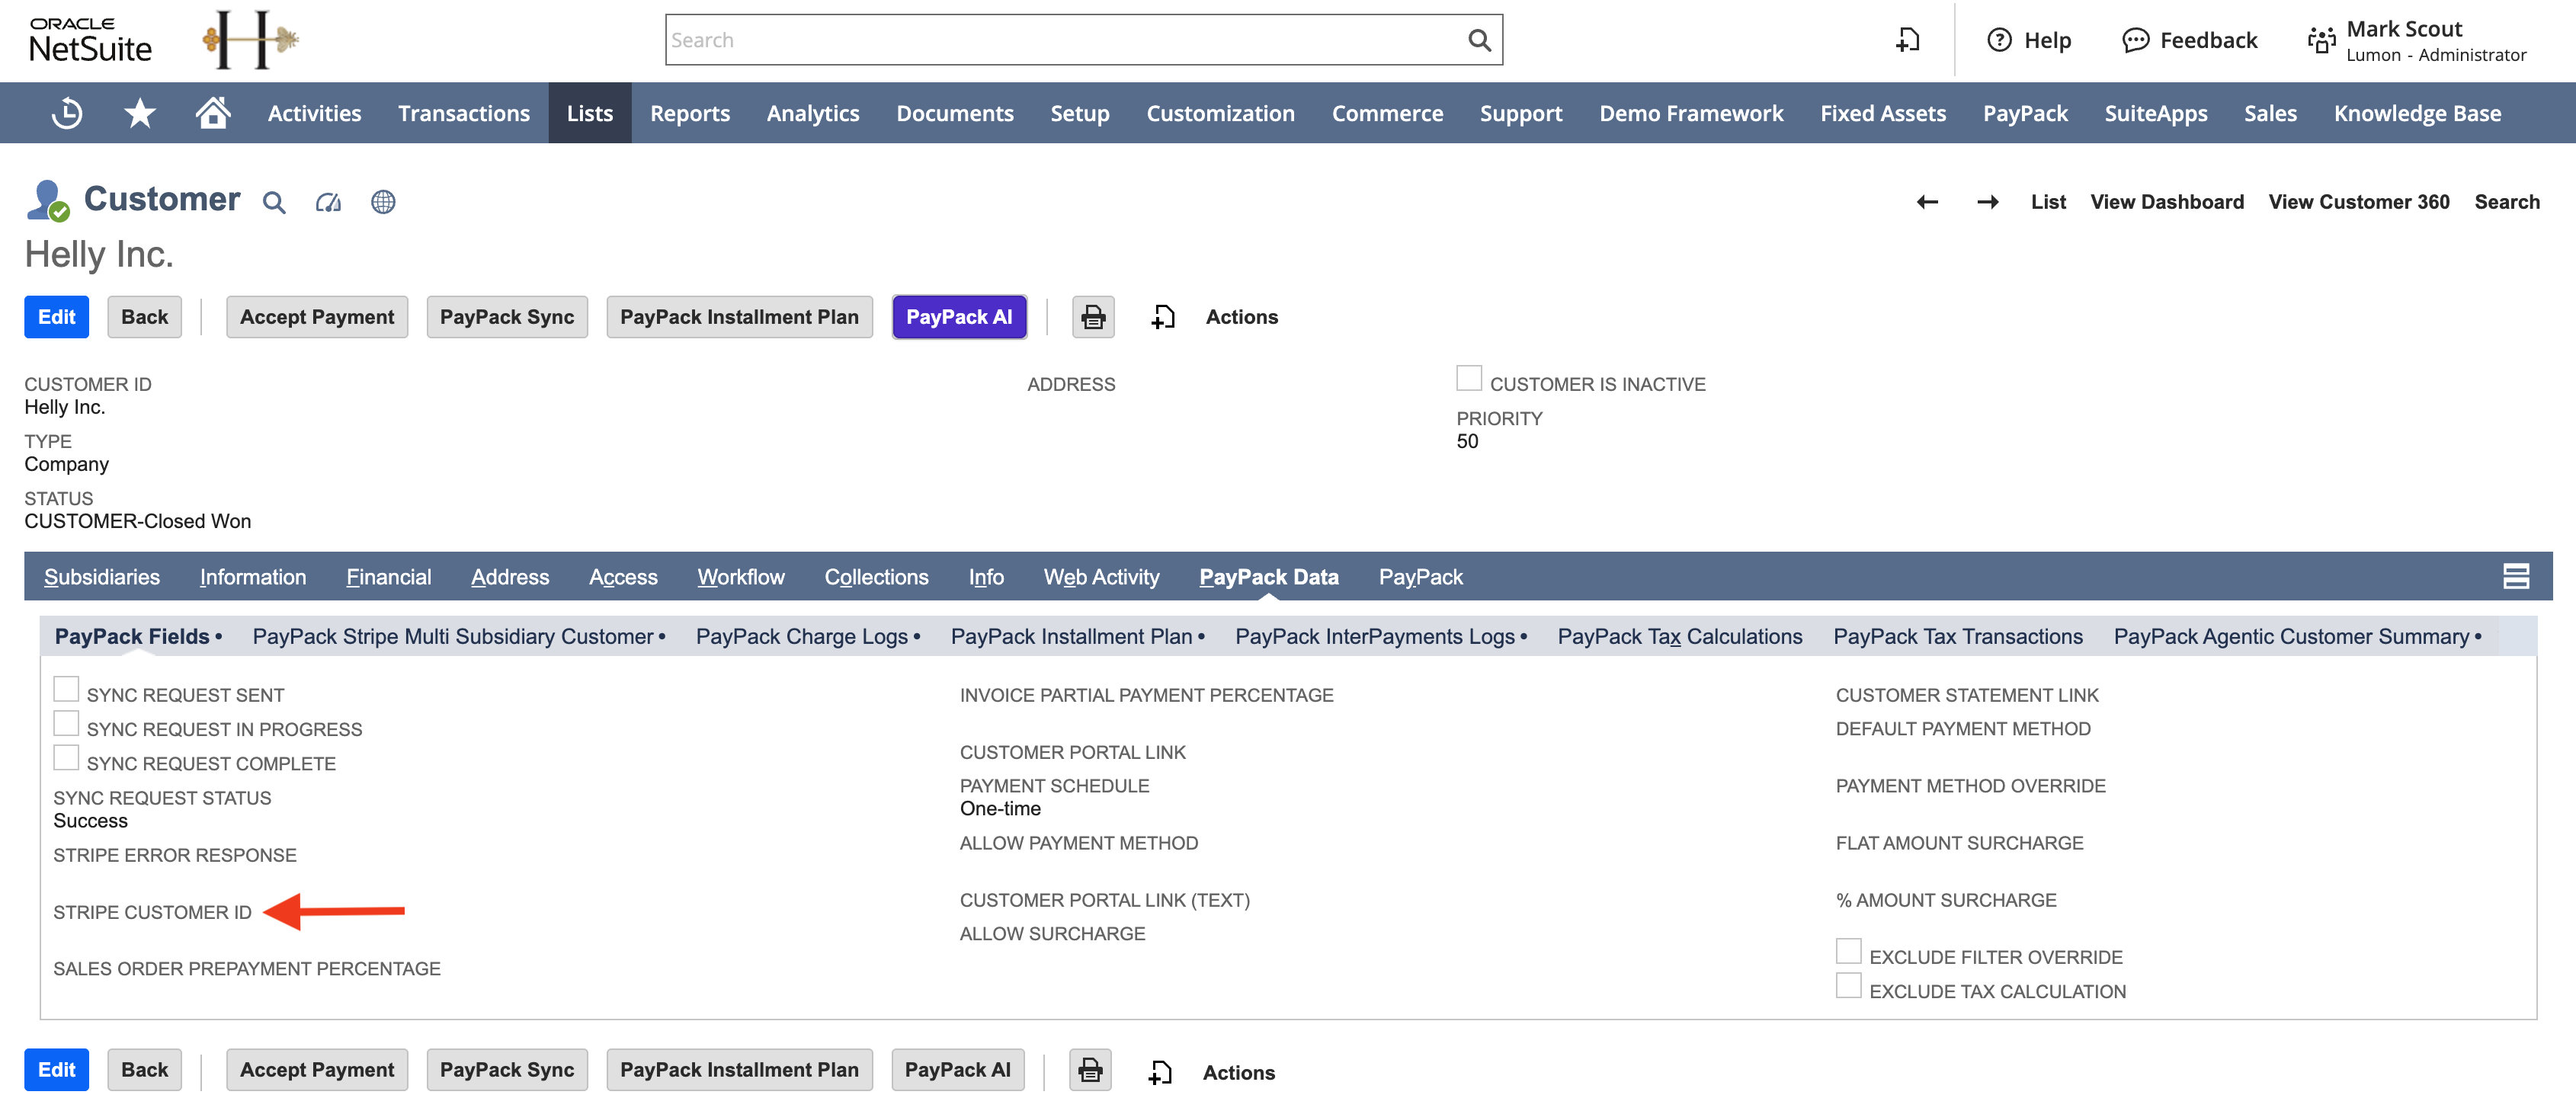Image resolution: width=2576 pixels, height=1114 pixels.
Task: Toggle the subtab layout icon on tab bar
Action: coord(2515,576)
